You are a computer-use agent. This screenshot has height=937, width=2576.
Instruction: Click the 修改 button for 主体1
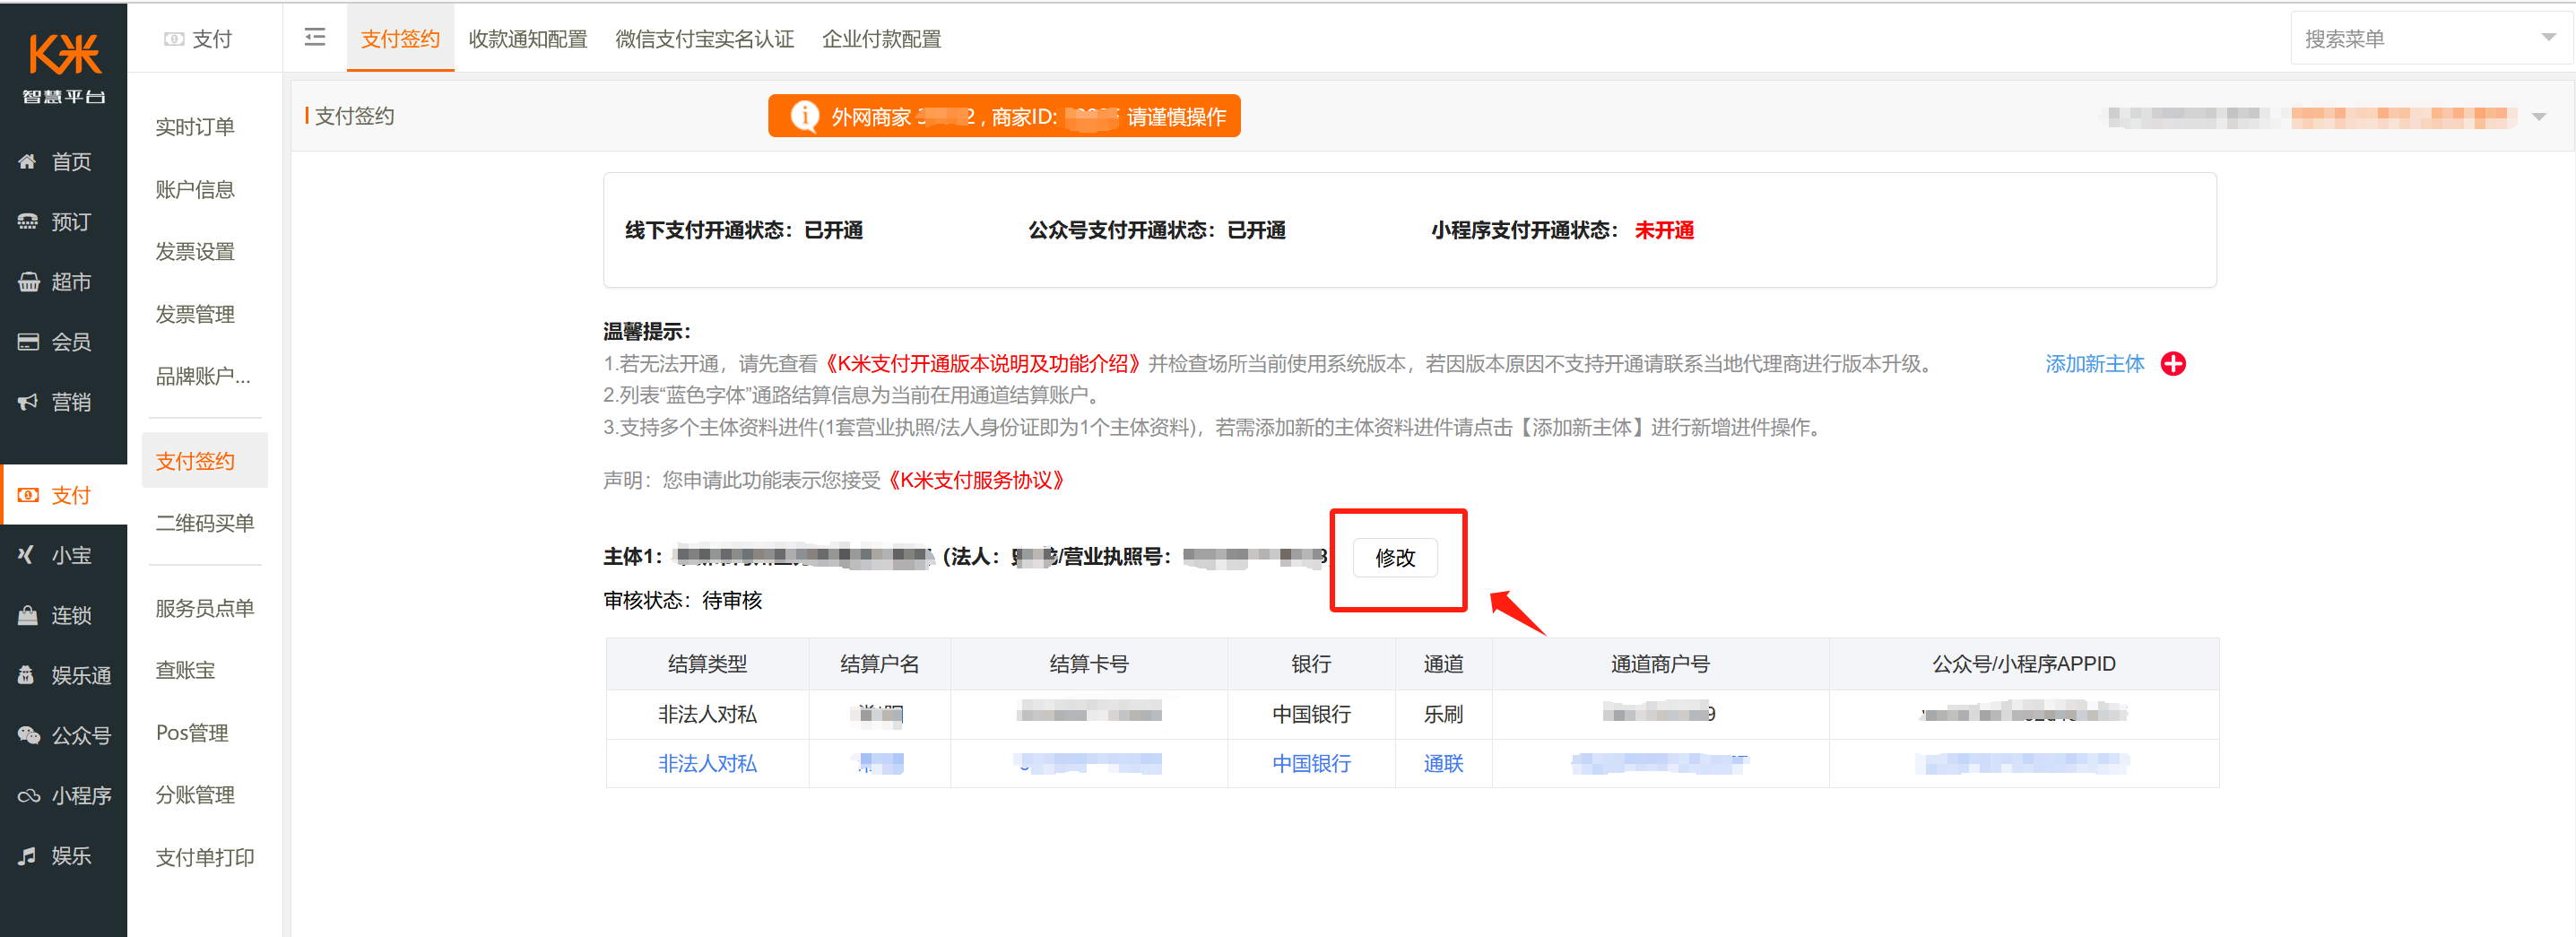1395,557
